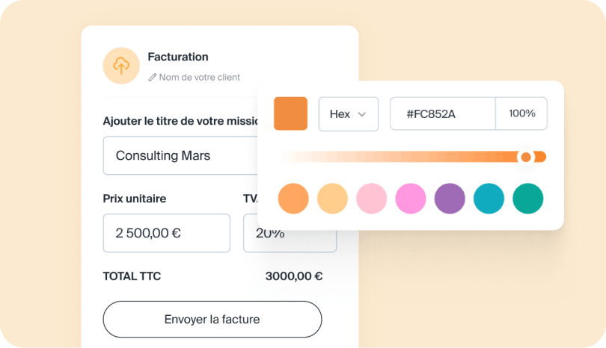The width and height of the screenshot is (606, 348).
Task: Click the cloud upload icon
Action: click(121, 65)
